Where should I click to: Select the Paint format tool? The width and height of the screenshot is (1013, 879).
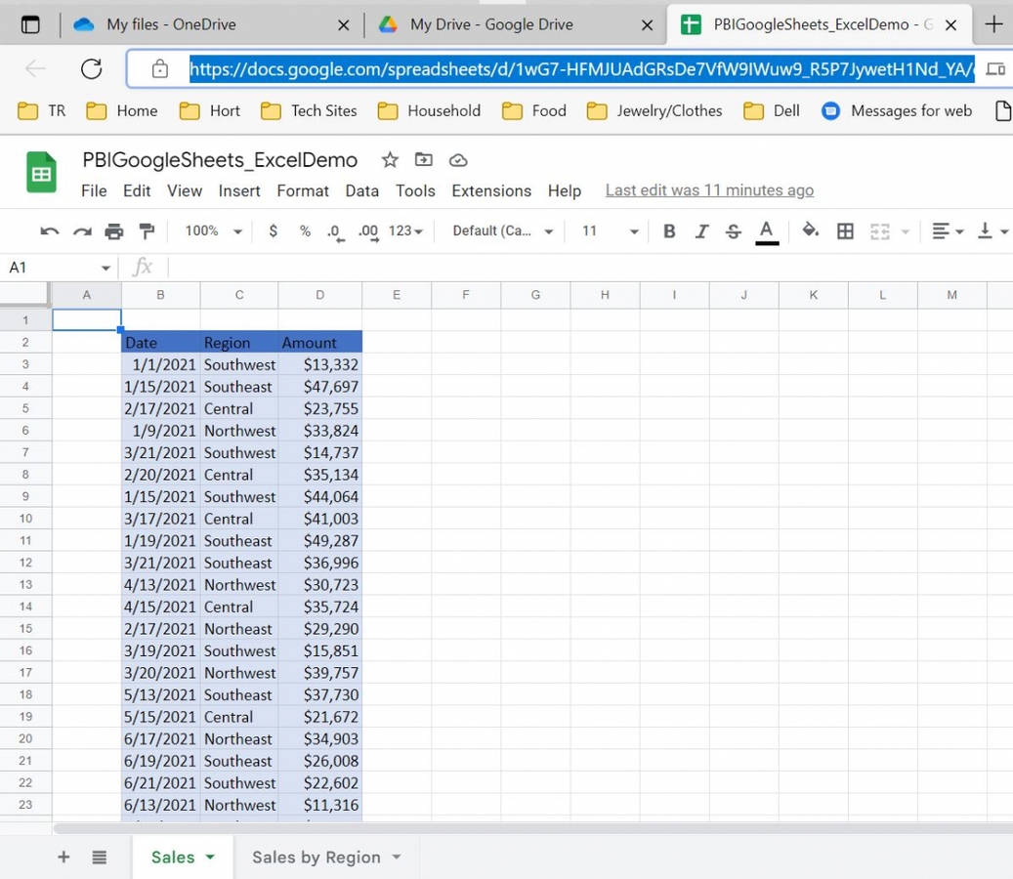coord(148,230)
